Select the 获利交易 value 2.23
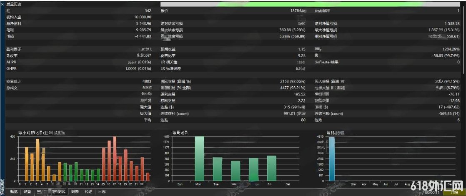 point(302,101)
